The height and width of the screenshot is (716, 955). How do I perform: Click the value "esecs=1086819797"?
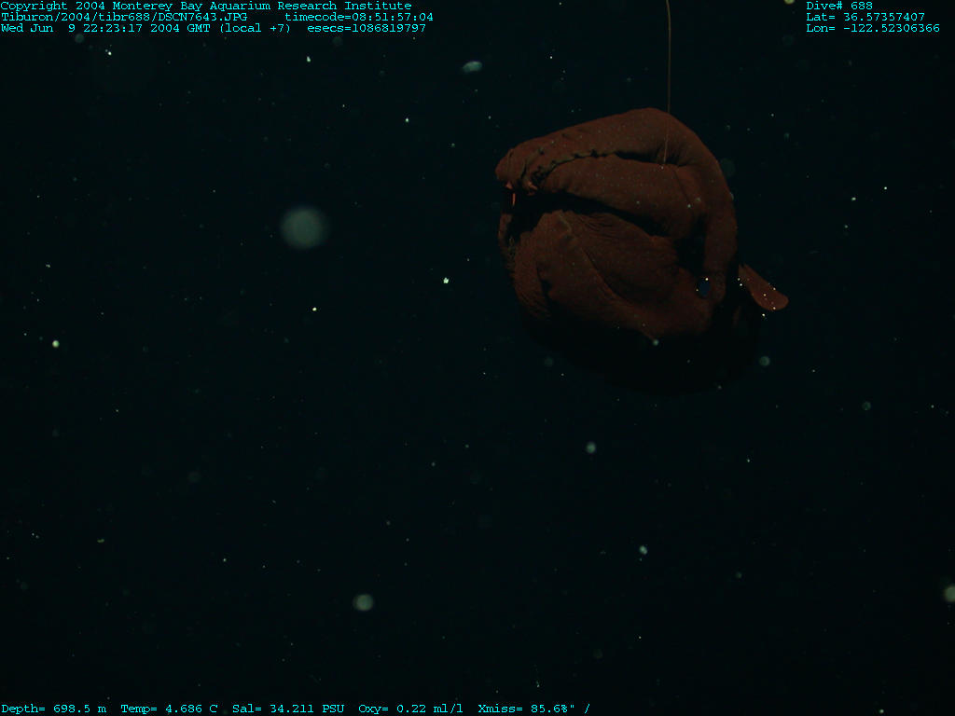coord(366,28)
